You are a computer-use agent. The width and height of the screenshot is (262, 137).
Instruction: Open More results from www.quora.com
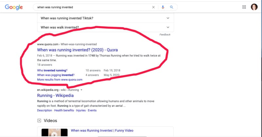pyautogui.click(x=60, y=79)
